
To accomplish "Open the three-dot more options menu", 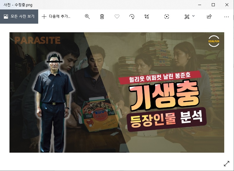I will click(x=227, y=17).
